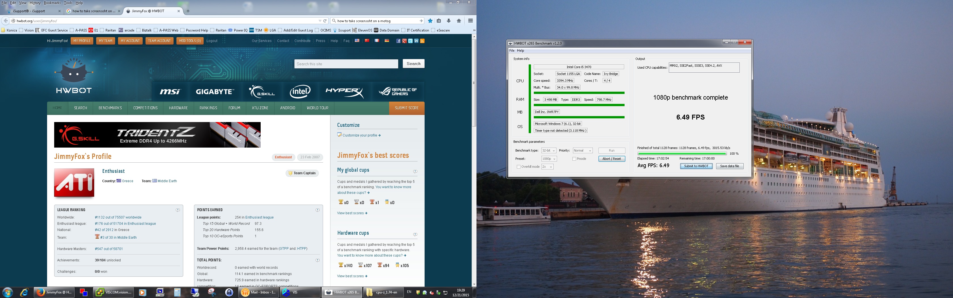Viewport: 953px width, 298px height.
Task: Open the Firefox hamburger menu
Action: tap(470, 21)
